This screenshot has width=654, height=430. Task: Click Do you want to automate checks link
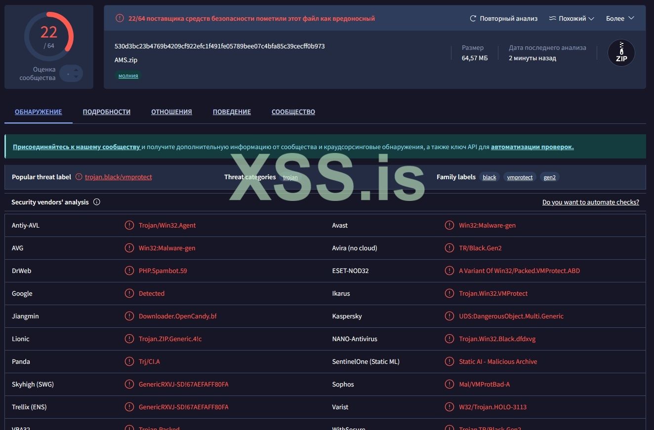pos(591,202)
